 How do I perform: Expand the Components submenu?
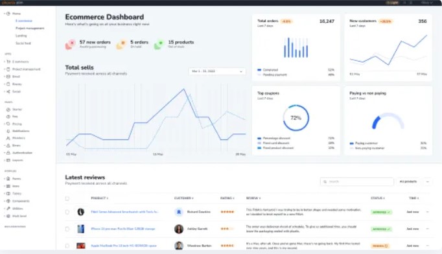(x=5, y=201)
